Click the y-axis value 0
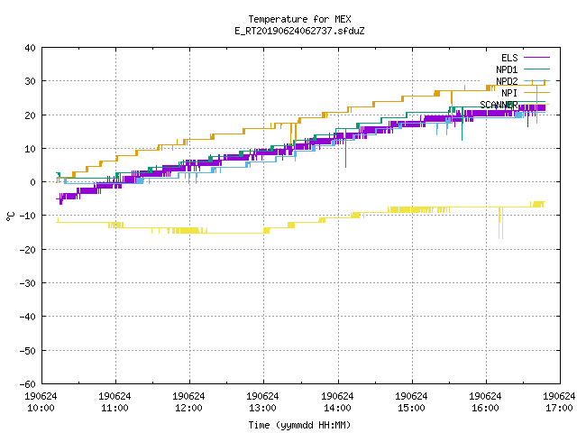 click(33, 182)
